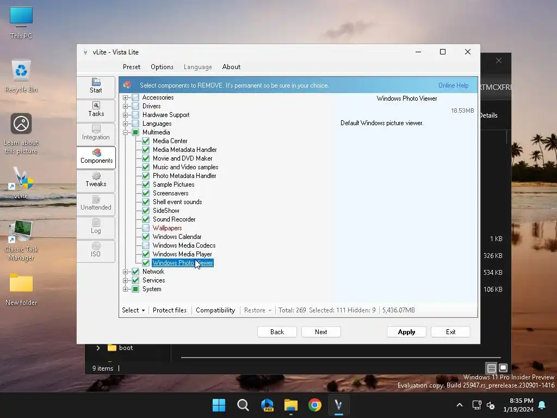This screenshot has height=418, width=557.
Task: Launch Edge Preview from the taskbar
Action: (x=267, y=405)
